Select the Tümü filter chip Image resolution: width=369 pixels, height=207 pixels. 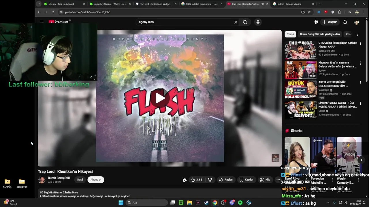290,34
